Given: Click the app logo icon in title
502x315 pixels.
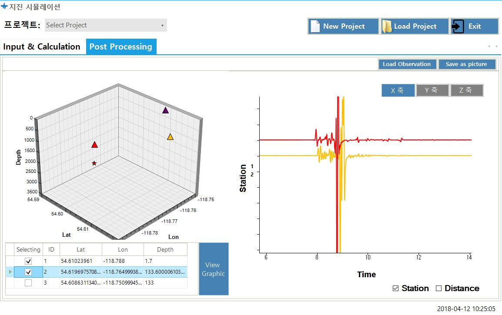Looking at the screenshot, I should coord(4,7).
